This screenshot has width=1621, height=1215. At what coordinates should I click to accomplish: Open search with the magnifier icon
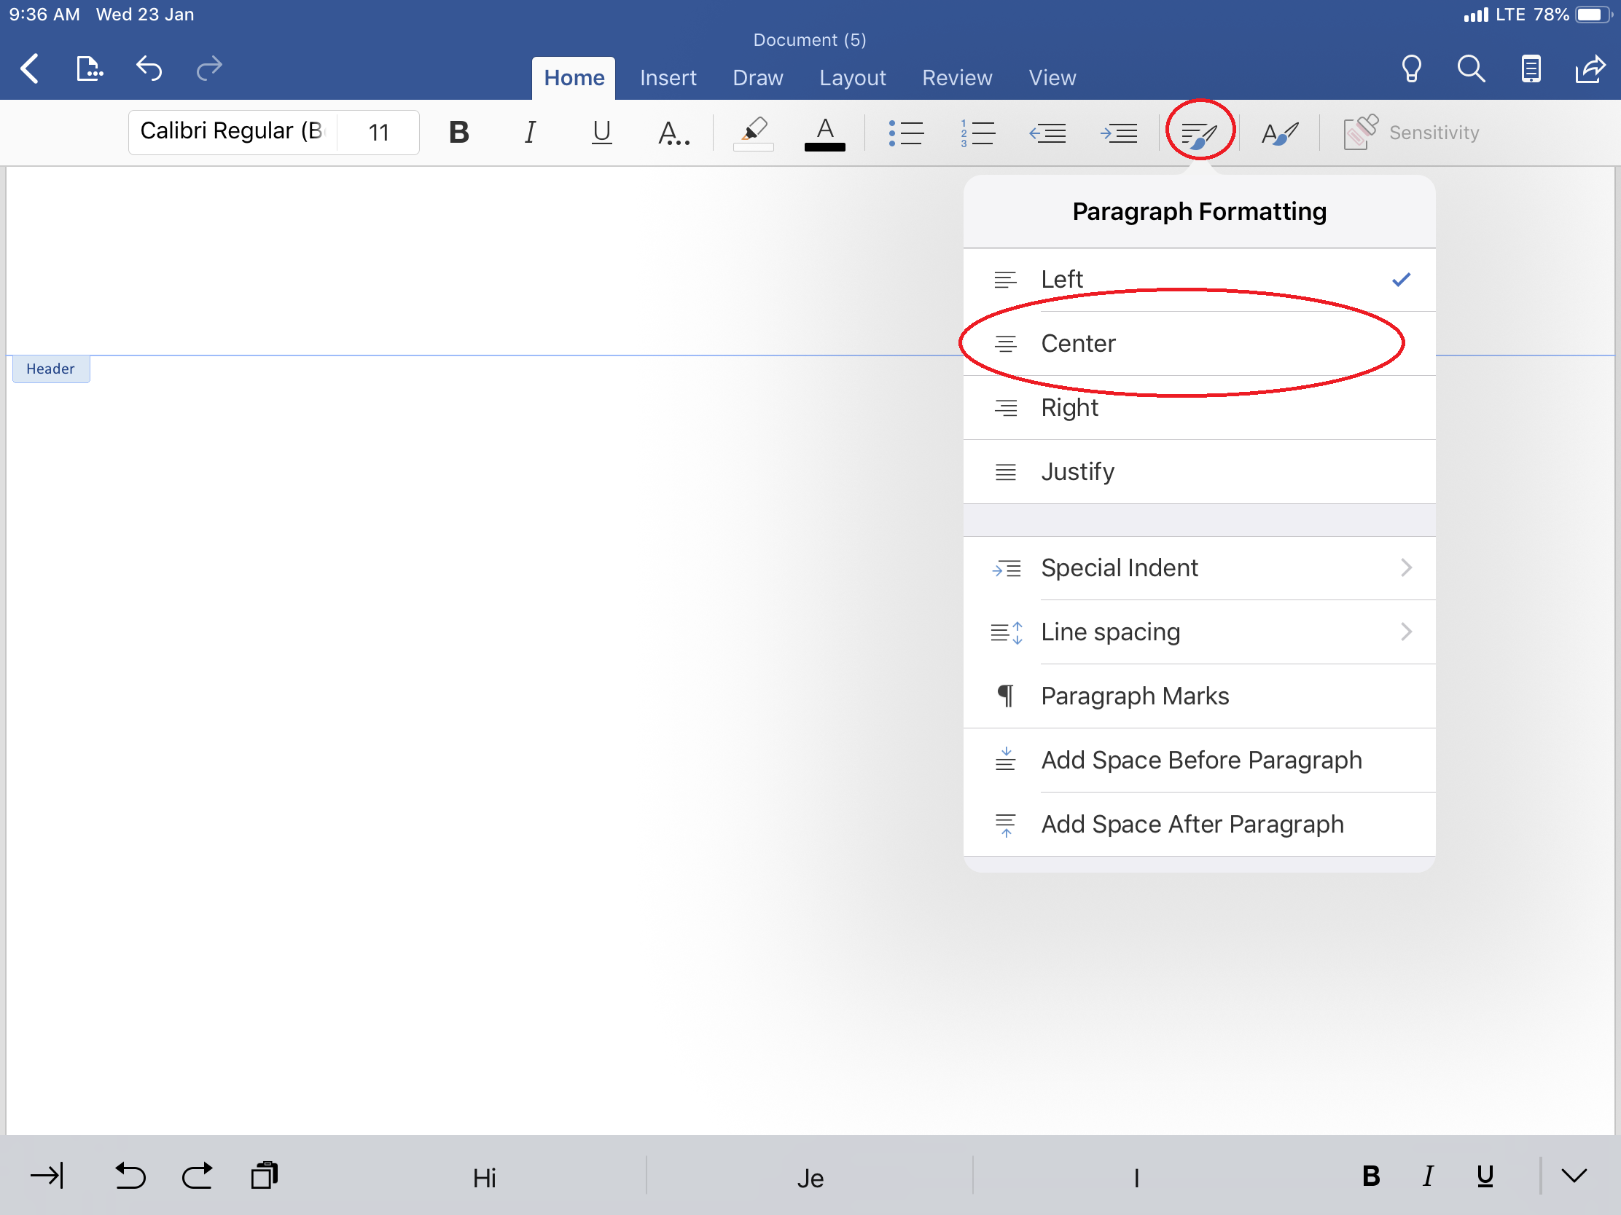pyautogui.click(x=1470, y=69)
